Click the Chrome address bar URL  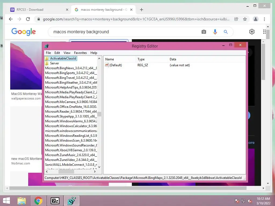pyautogui.click(x=136, y=19)
